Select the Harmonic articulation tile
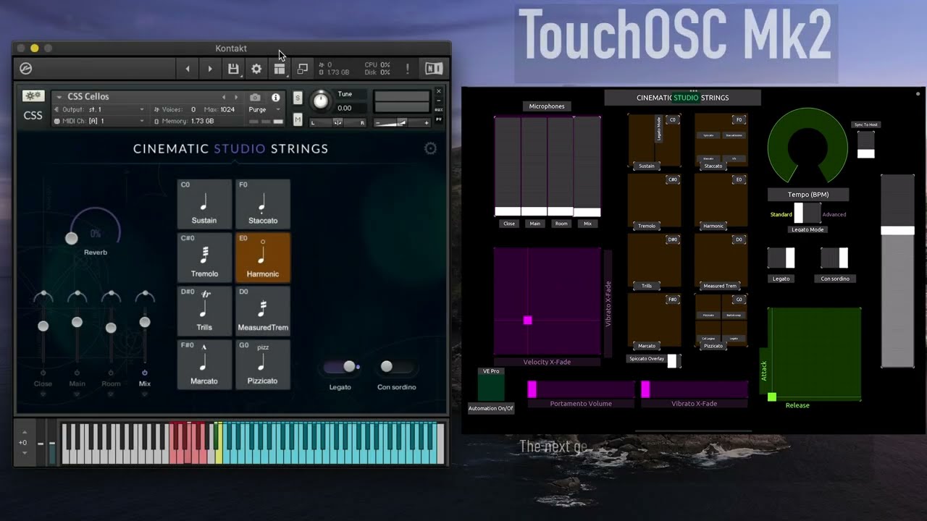 coord(263,258)
